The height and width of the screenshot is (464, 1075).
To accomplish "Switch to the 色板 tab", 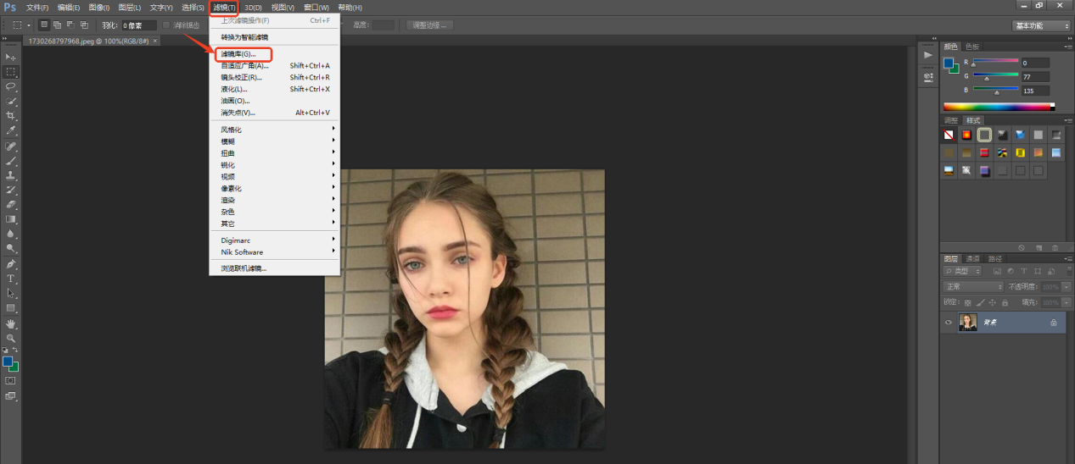I will click(972, 46).
